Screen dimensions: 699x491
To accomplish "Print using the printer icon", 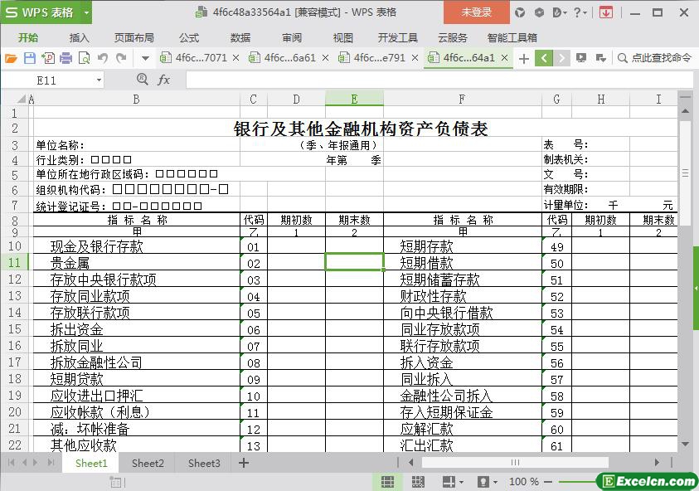I will click(66, 58).
